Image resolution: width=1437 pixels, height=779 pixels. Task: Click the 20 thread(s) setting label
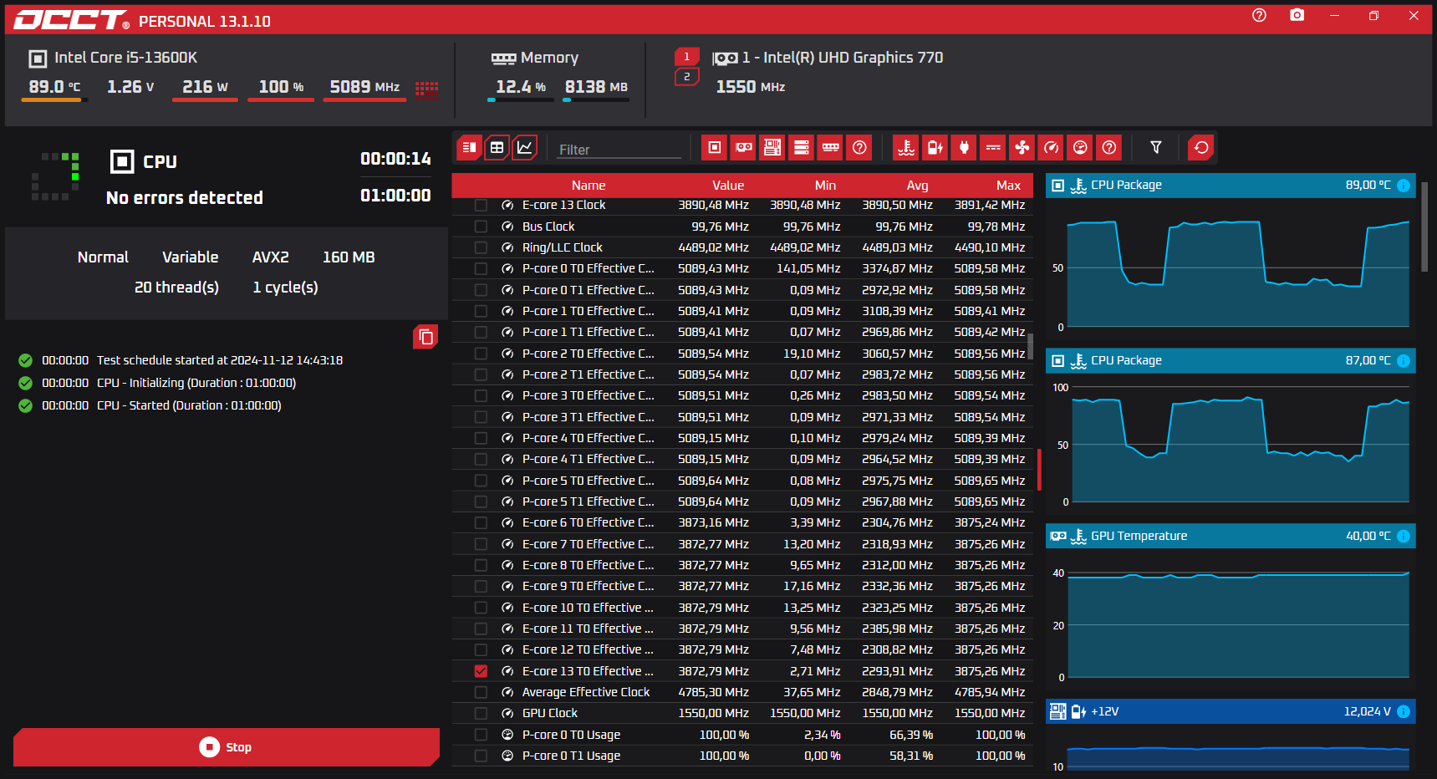[176, 288]
